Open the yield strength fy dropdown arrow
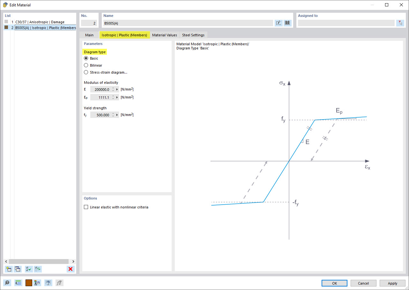 tap(117, 115)
